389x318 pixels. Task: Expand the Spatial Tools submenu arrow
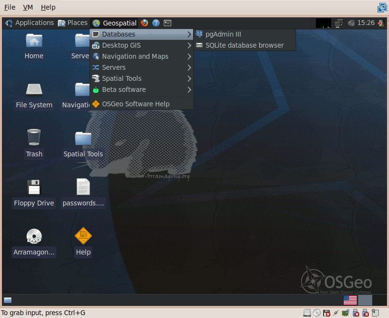click(x=189, y=78)
